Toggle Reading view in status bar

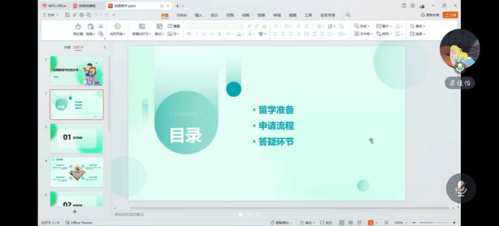[x=359, y=223]
